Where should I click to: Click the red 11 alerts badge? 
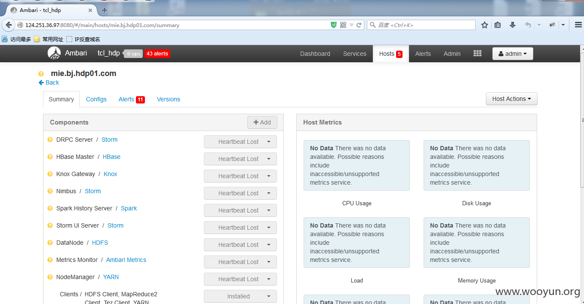click(x=140, y=100)
